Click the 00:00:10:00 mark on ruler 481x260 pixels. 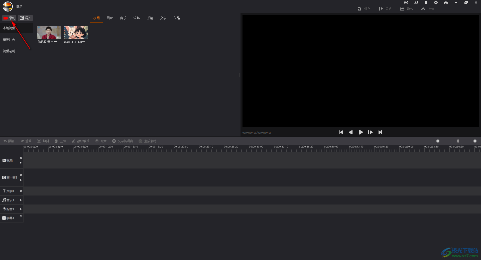(106, 147)
